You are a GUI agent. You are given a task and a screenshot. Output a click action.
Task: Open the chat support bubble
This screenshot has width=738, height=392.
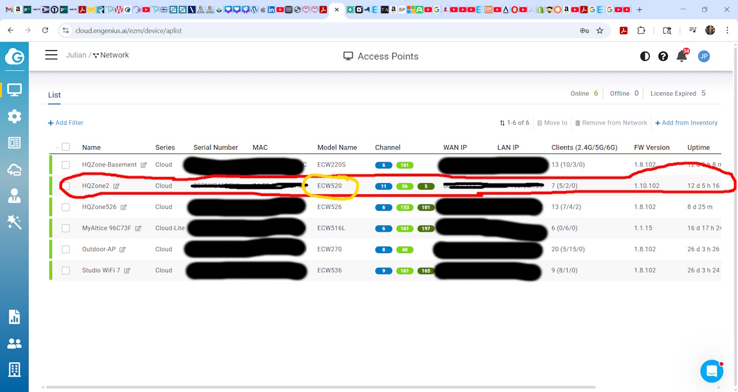click(x=712, y=371)
